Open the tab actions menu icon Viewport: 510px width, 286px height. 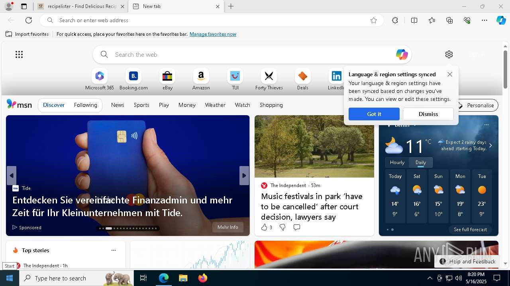(24, 6)
